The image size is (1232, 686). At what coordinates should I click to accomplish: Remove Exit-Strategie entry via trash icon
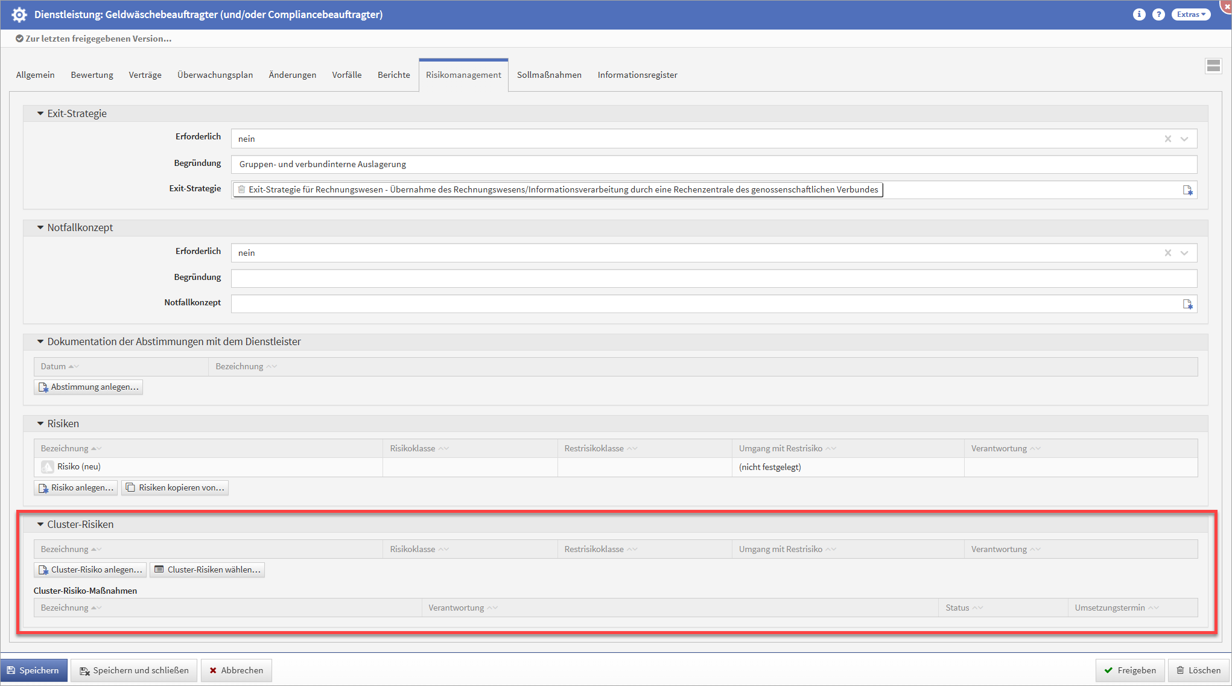pyautogui.click(x=241, y=189)
